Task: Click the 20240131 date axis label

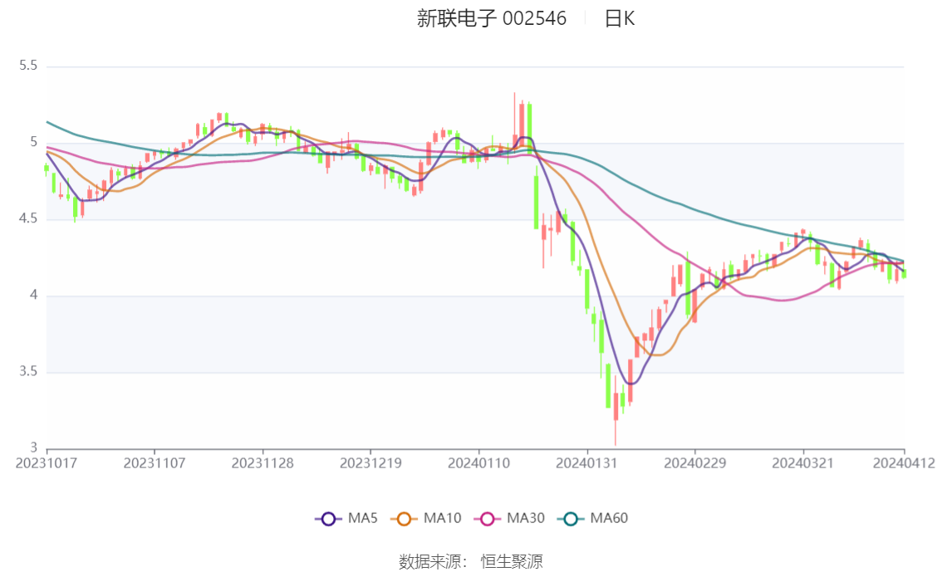Action: [587, 463]
